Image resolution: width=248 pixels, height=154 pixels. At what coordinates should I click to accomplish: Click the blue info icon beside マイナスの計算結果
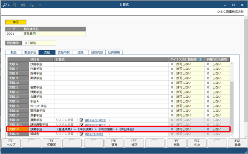pos(200,60)
